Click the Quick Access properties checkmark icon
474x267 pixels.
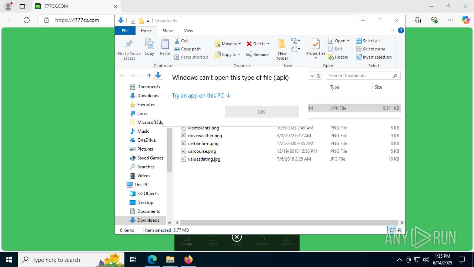pyautogui.click(x=133, y=21)
